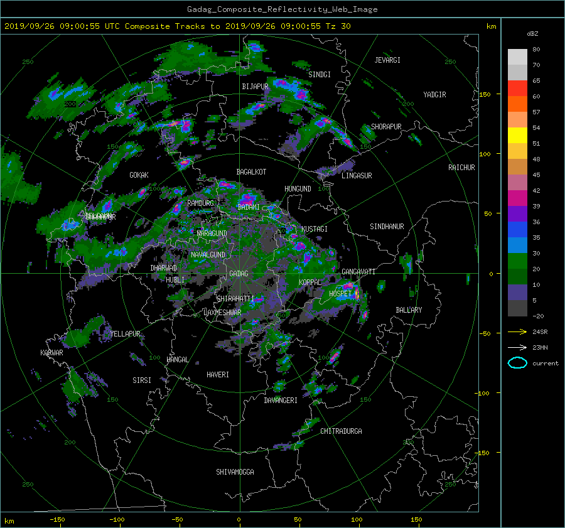Click the dBZ legend heading

532,33
